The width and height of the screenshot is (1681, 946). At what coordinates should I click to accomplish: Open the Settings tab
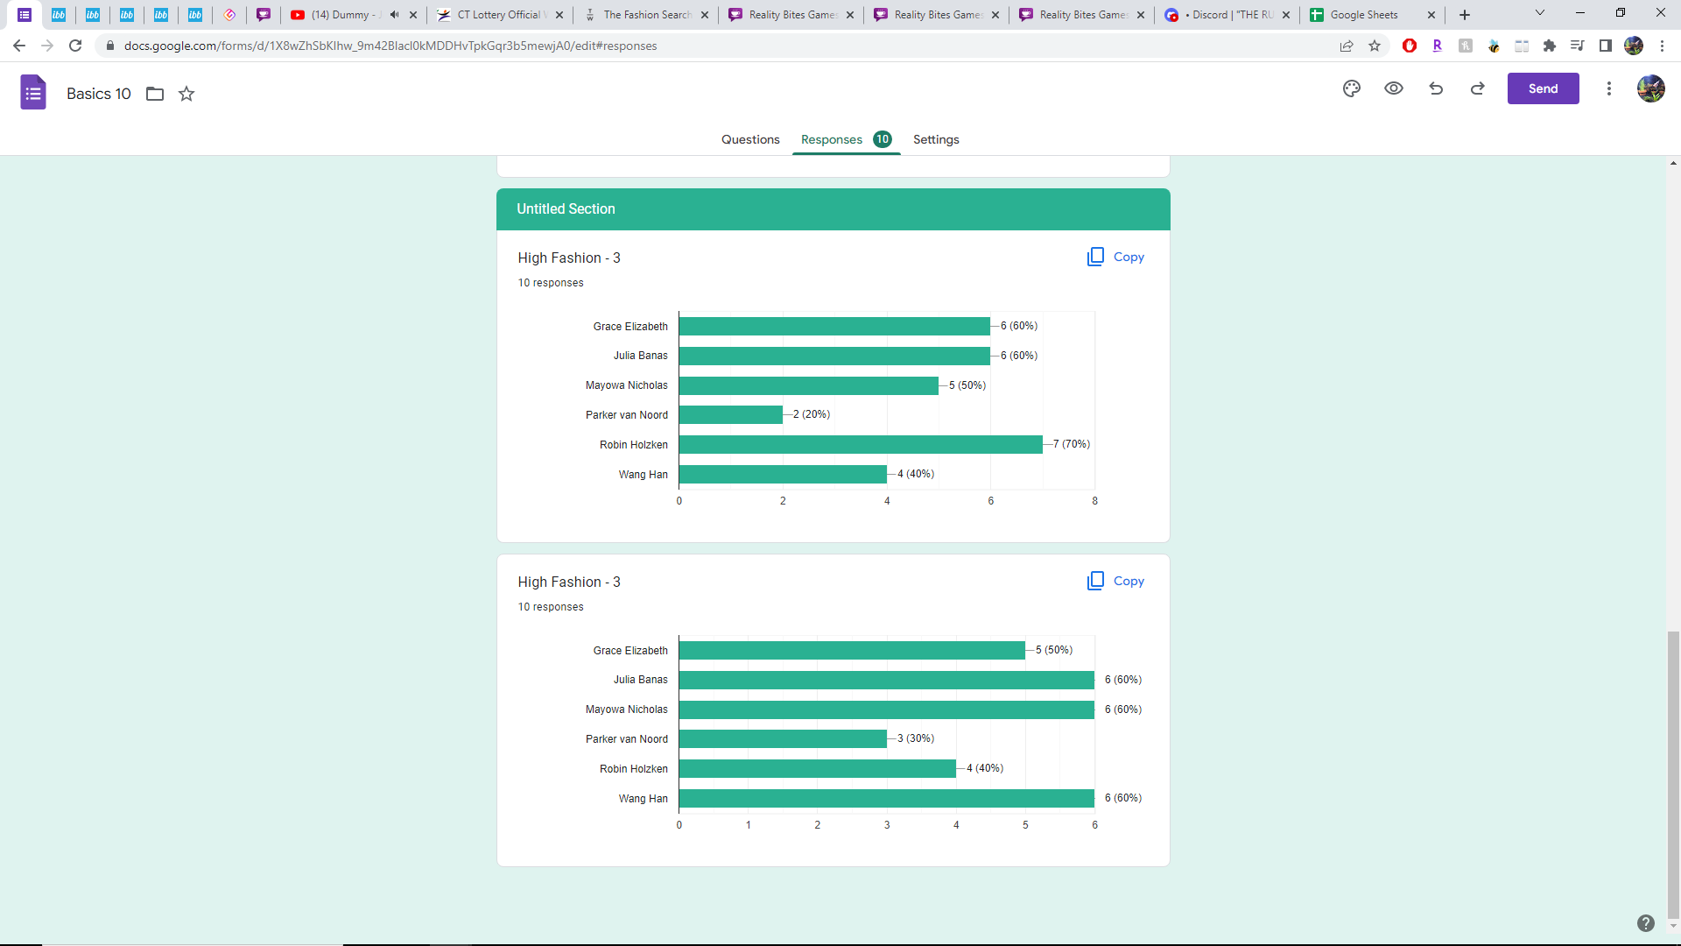(936, 139)
